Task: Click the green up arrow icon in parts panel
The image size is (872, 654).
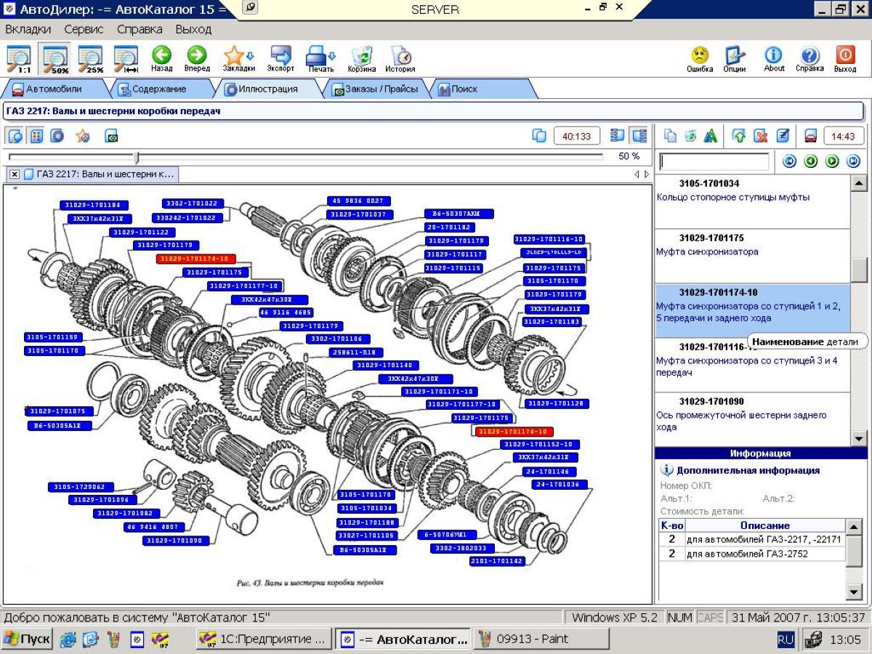Action: pyautogui.click(x=739, y=136)
